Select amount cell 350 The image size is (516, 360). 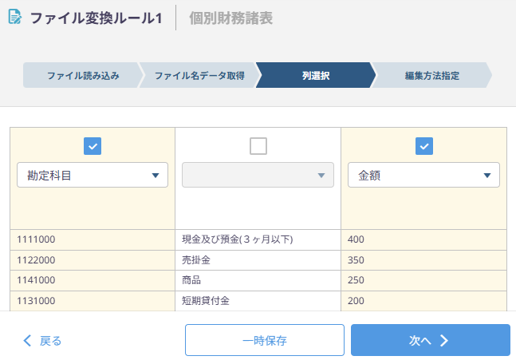[x=423, y=260]
